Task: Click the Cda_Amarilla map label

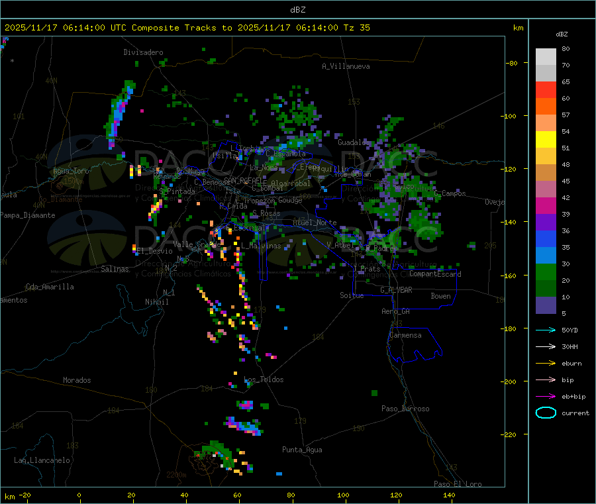Action: (x=50, y=287)
